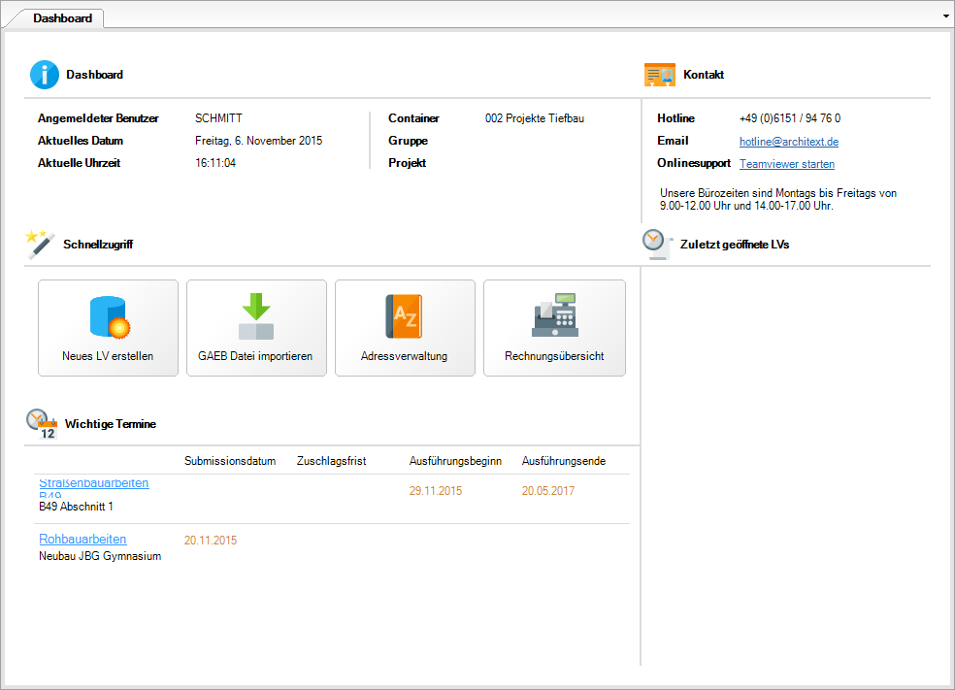
Task: Click the Gruppe label
Action: tap(408, 141)
